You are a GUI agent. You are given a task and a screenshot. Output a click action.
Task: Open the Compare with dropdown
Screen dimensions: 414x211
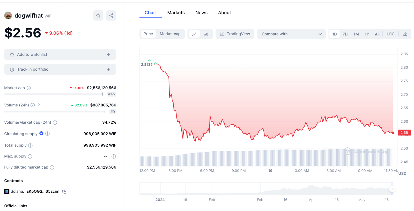click(291, 34)
